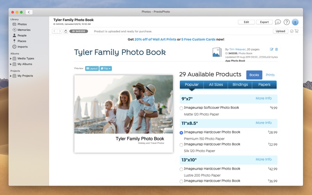
Task: Expand the My Albums folder
Action: [x=11, y=64]
